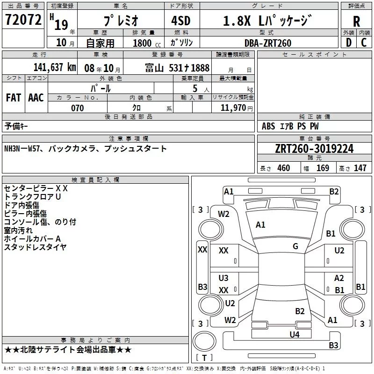Screen dimensions: 374x374
Task: Select the セールスポイント header
Action: tap(314, 55)
